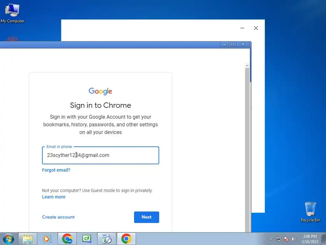The width and height of the screenshot is (326, 245).
Task: Open the disc installer taskbar icon
Action: pyautogui.click(x=106, y=239)
